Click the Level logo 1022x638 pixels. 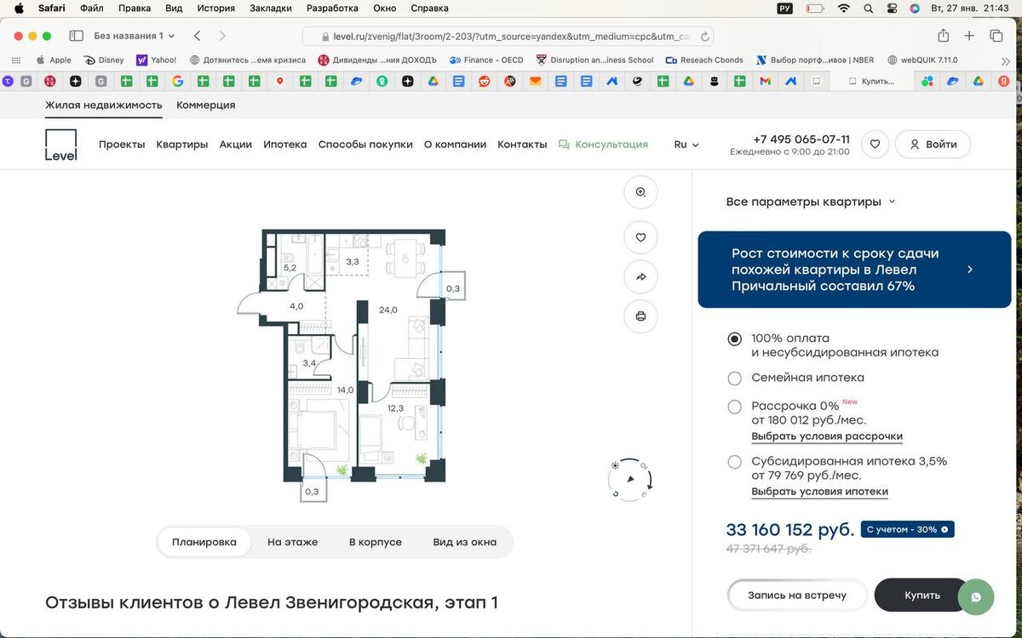pos(60,145)
